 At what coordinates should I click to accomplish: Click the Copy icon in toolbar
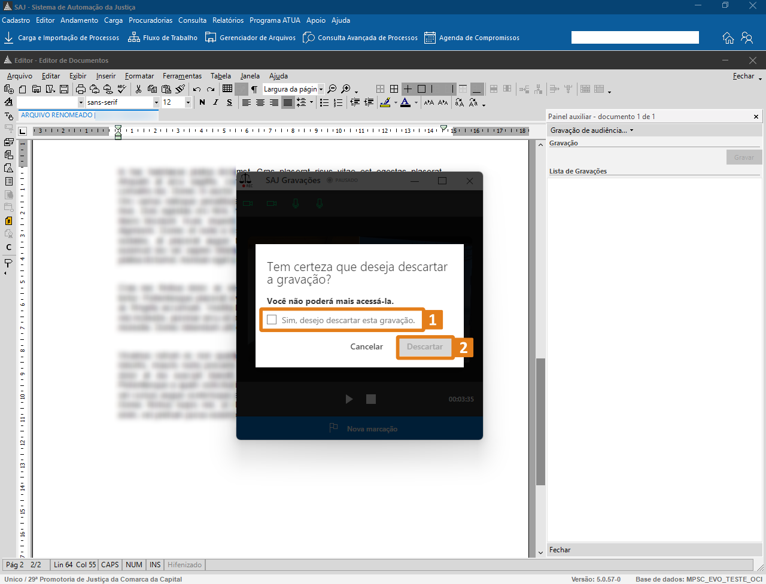[x=152, y=89]
